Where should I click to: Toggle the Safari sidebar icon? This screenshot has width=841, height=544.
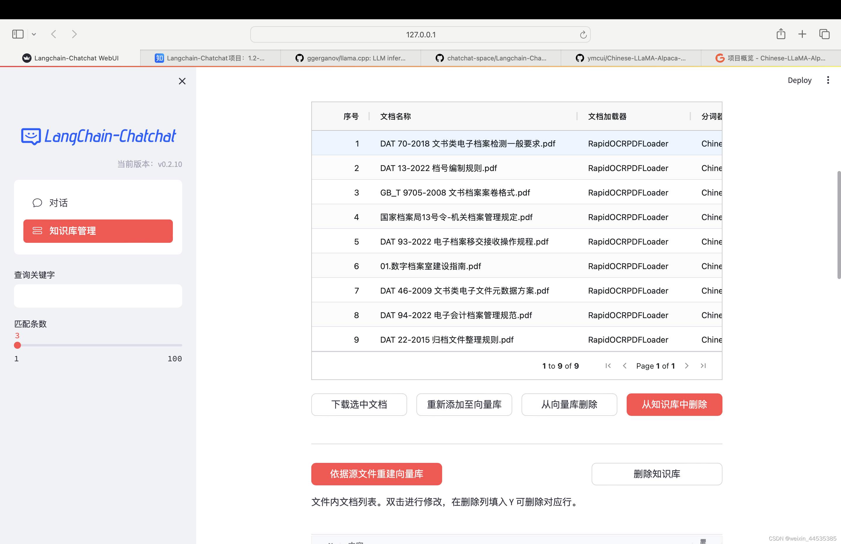click(18, 34)
